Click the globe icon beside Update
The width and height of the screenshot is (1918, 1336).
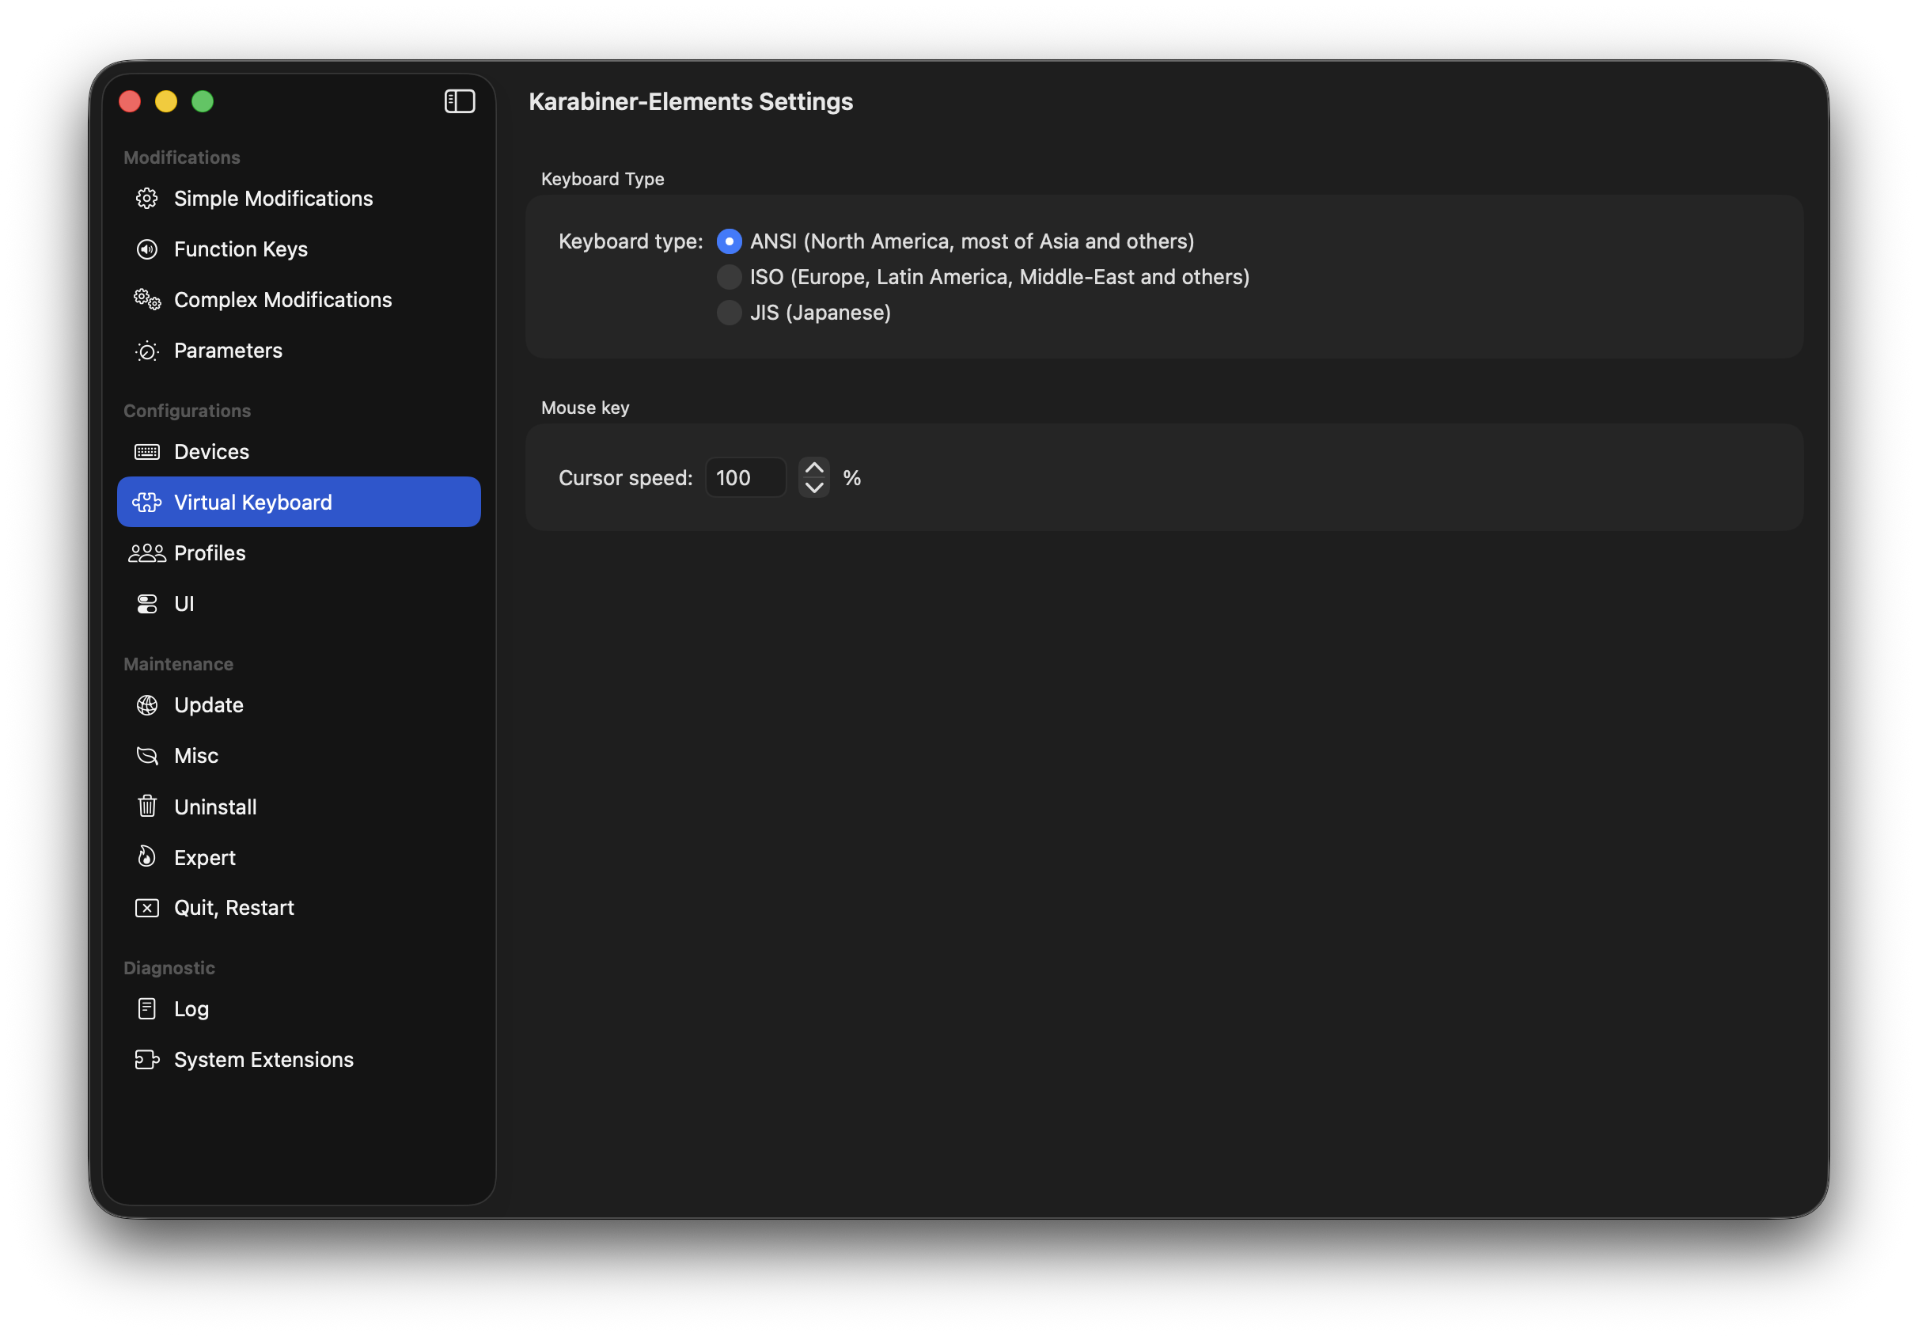point(147,705)
